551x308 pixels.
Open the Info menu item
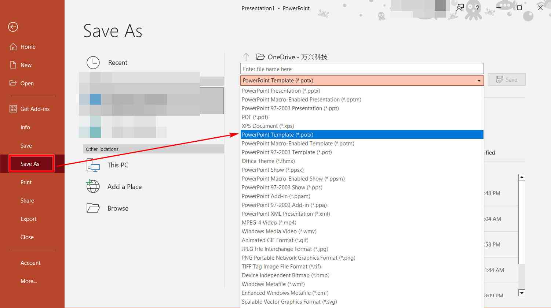point(25,127)
